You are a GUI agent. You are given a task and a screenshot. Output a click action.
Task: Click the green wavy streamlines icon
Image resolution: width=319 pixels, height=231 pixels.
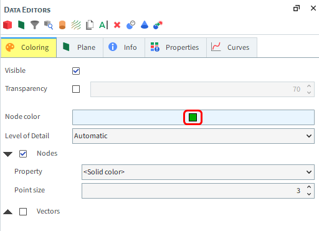[x=76, y=25]
